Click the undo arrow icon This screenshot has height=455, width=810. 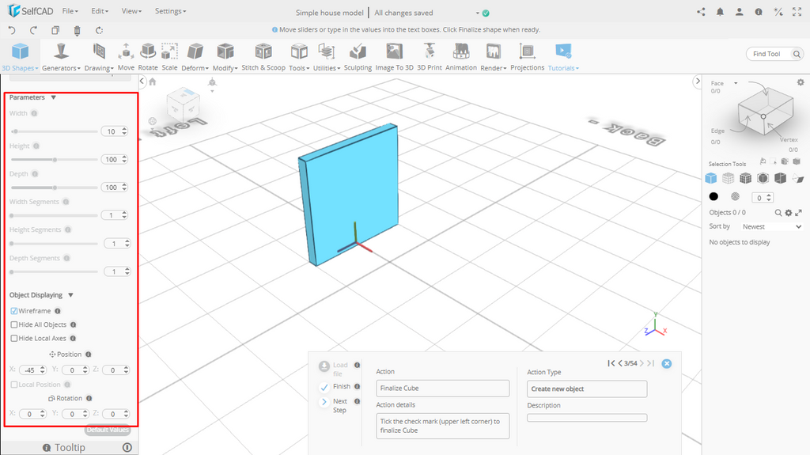click(12, 30)
